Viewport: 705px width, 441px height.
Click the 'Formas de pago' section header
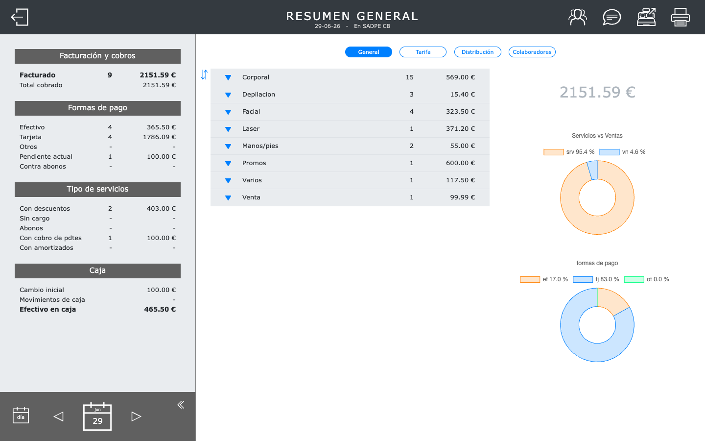[97, 108]
